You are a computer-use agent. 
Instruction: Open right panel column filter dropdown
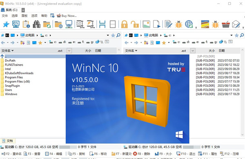pos(193,51)
